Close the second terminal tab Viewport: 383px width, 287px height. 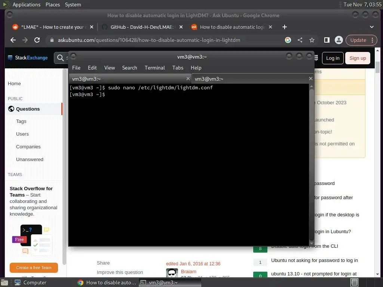pos(310,78)
